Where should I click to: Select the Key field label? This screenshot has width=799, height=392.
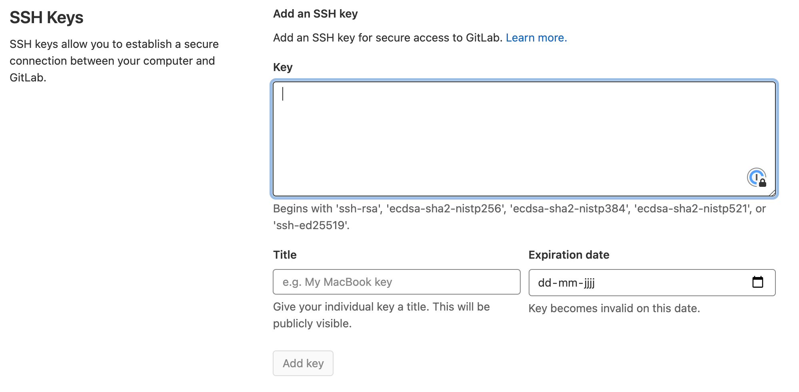coord(282,67)
